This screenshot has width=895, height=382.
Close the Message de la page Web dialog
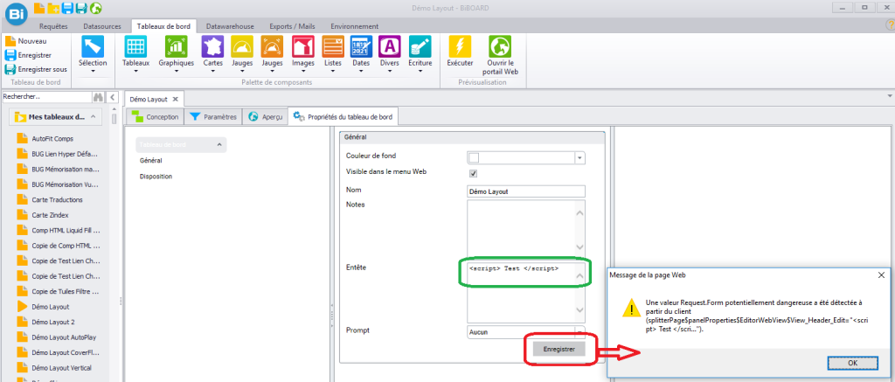click(x=881, y=274)
